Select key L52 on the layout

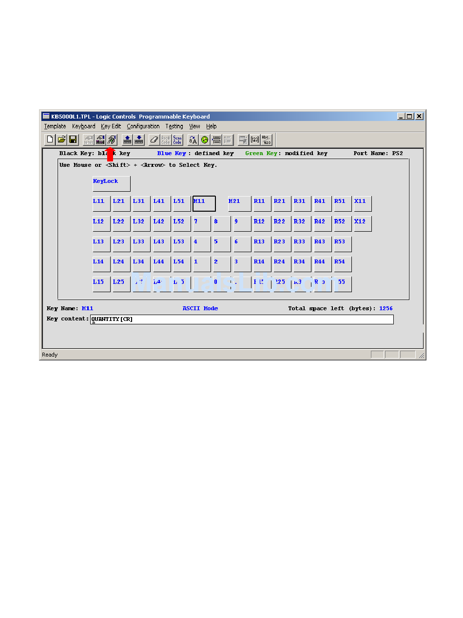pos(182,224)
